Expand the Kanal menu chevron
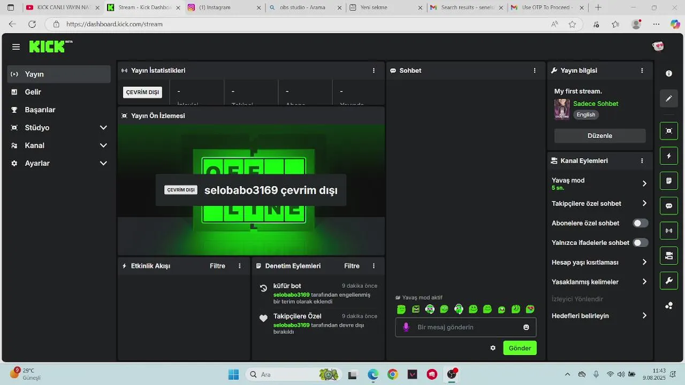This screenshot has width=685, height=385. [103, 145]
